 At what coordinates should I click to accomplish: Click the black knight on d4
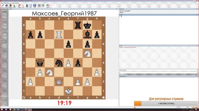pyautogui.click(x=59, y=63)
